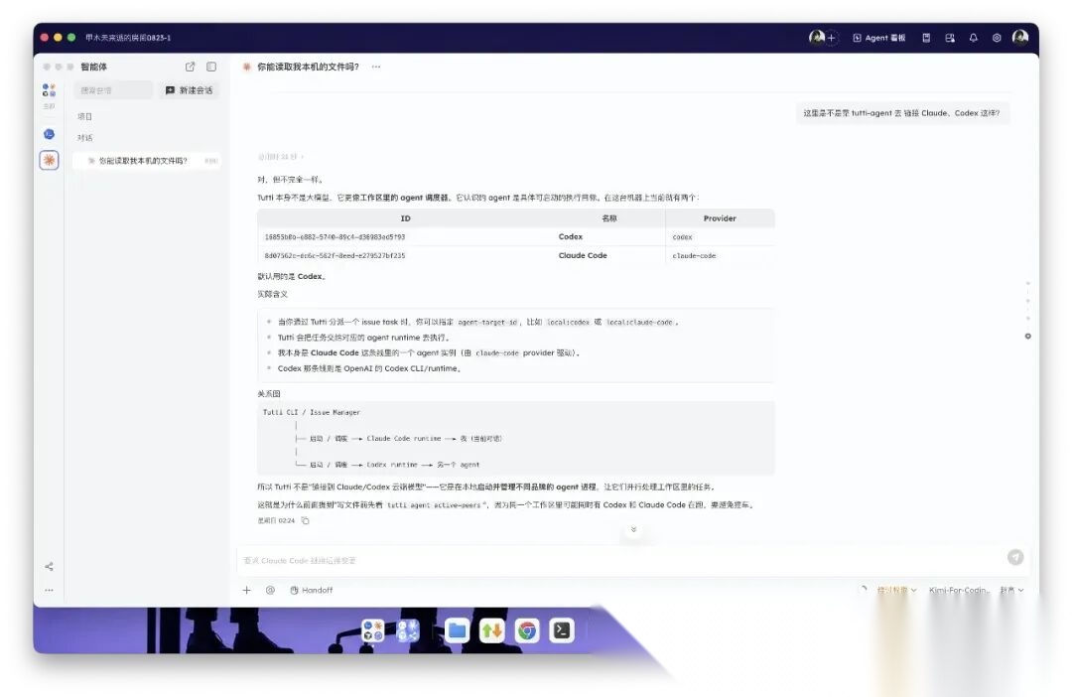This screenshot has width=1072, height=697.
Task: Click the user message bubble about tutti-agent
Action: (x=901, y=113)
